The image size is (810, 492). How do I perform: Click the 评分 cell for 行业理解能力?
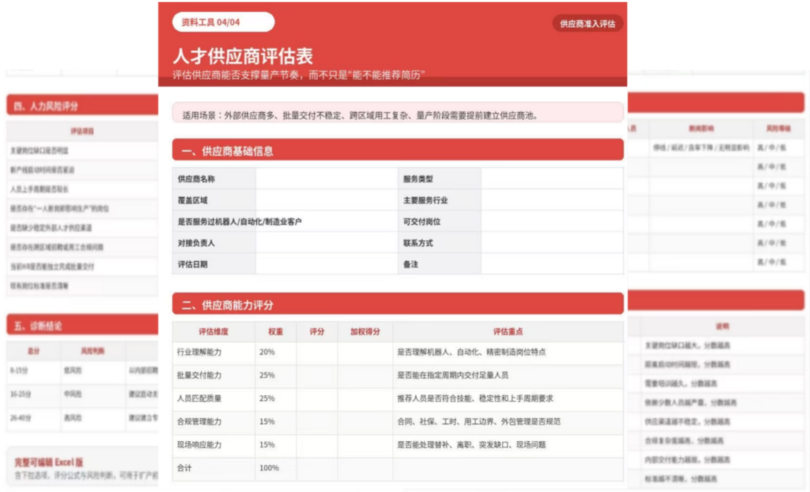coord(317,352)
